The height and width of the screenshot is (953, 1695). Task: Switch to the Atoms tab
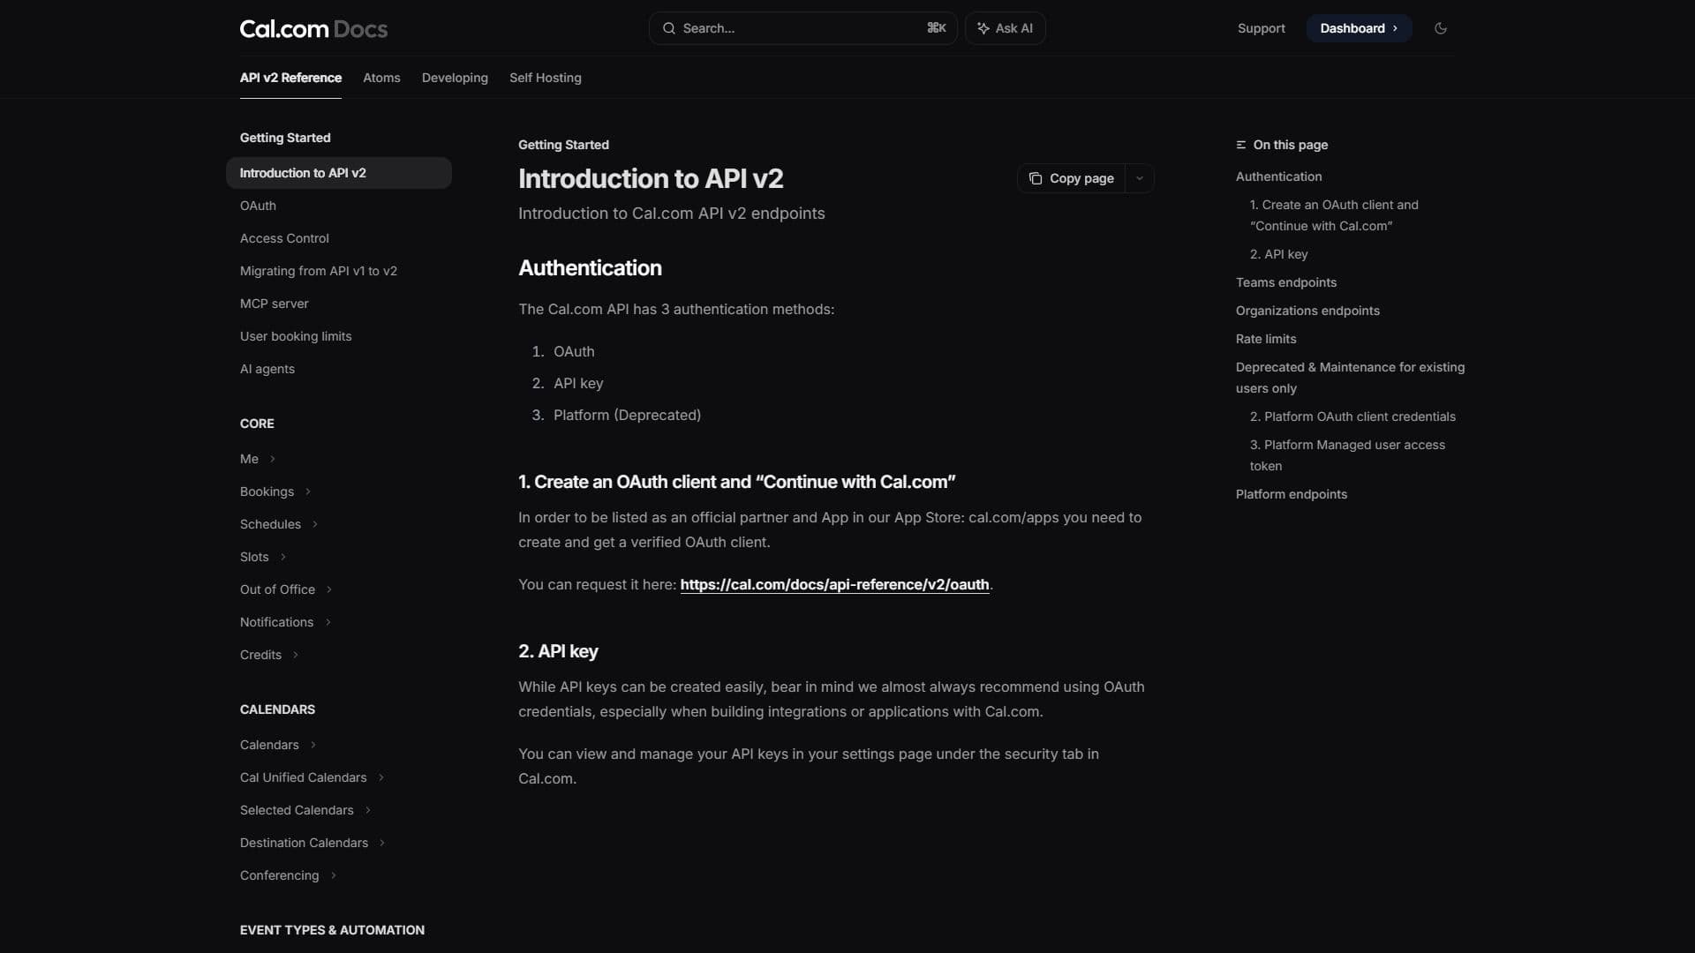tap(381, 78)
